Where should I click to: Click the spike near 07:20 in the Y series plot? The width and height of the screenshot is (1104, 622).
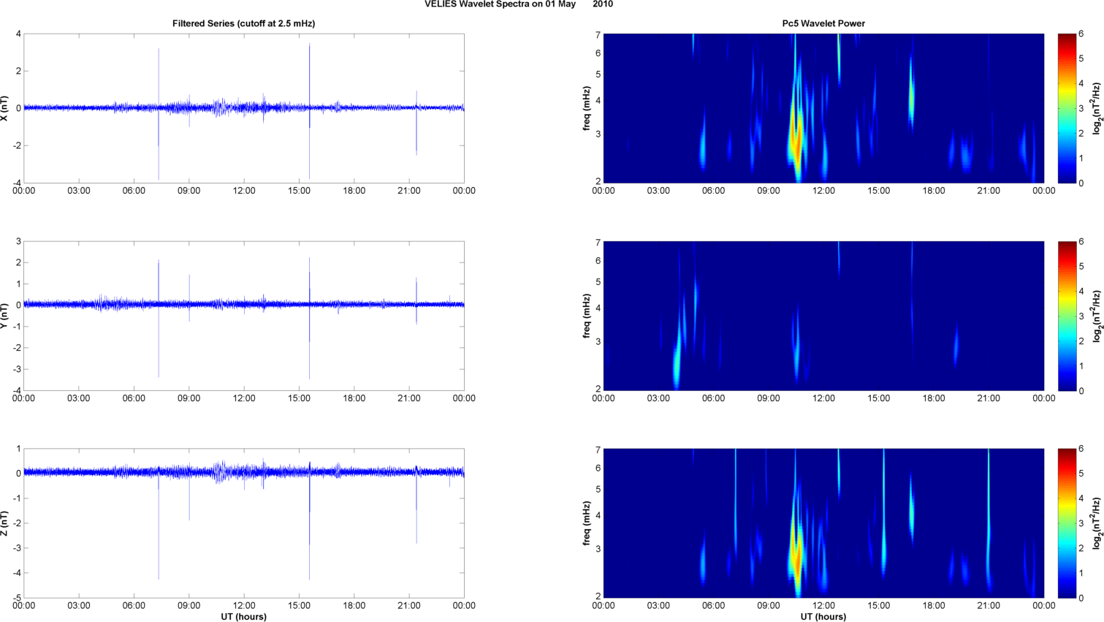click(x=159, y=318)
